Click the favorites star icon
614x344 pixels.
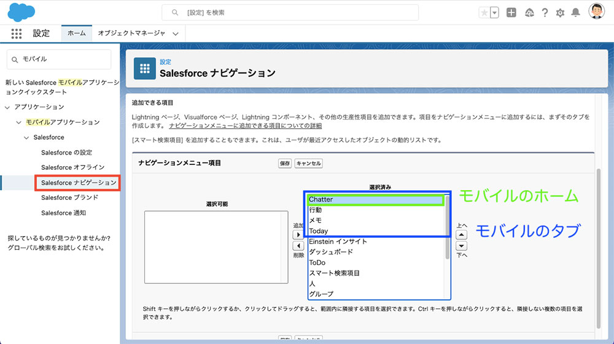pyautogui.click(x=484, y=12)
